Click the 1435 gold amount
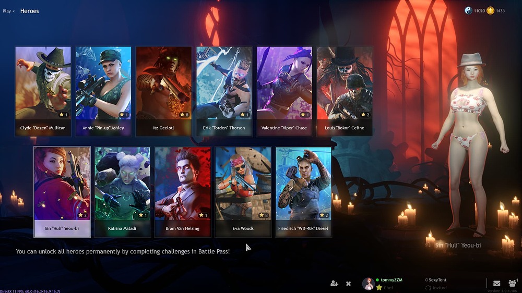Screen dimensions: 522x293 pyautogui.click(x=500, y=11)
